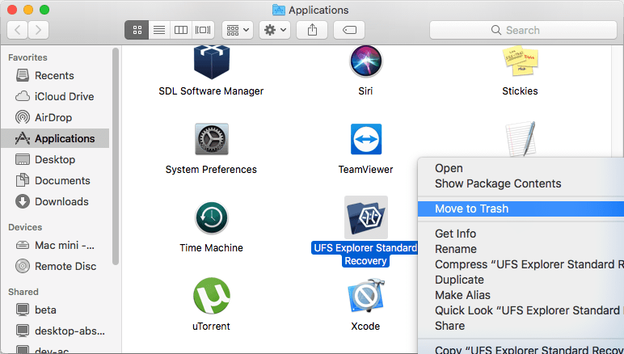
Task: Select the TextEdit notepad-and-pen icon
Action: [x=521, y=138]
